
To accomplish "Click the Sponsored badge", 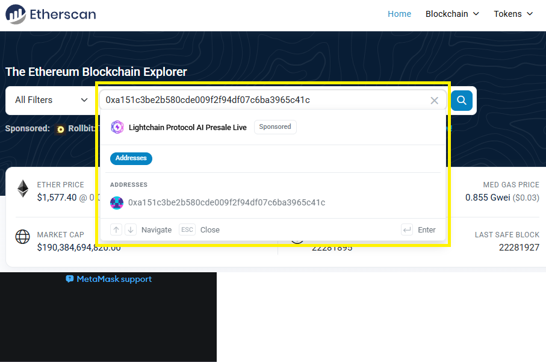I will [275, 127].
